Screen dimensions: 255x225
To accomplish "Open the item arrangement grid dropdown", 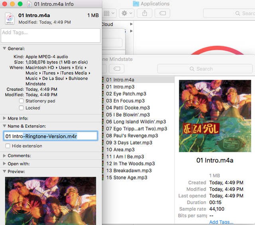I will tap(109, 13).
